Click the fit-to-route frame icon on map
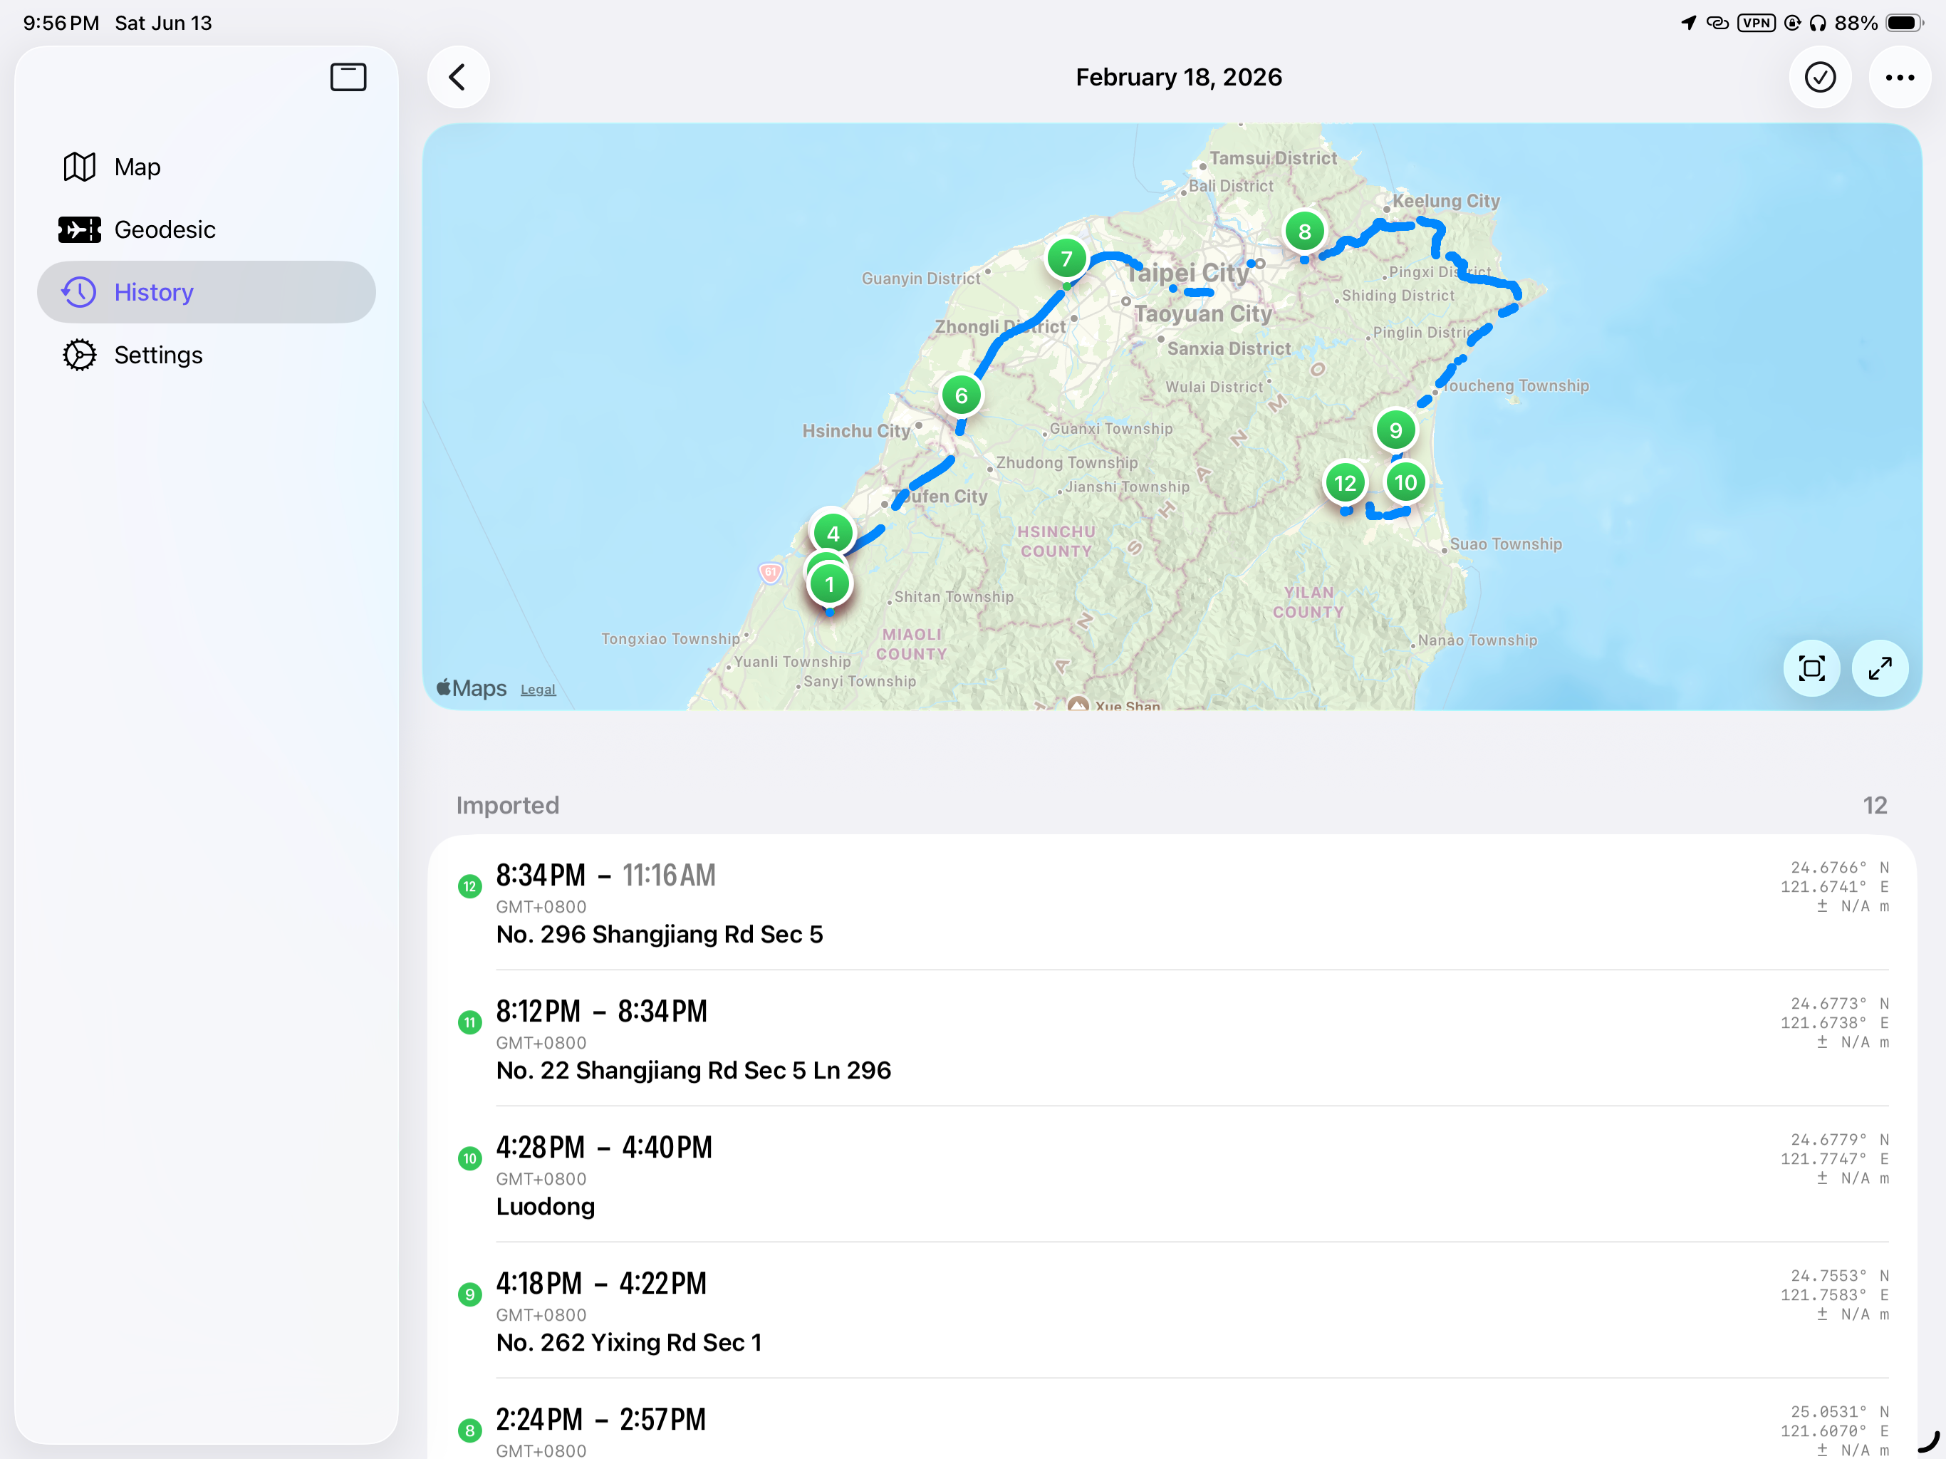This screenshot has height=1459, width=1946. [x=1811, y=669]
